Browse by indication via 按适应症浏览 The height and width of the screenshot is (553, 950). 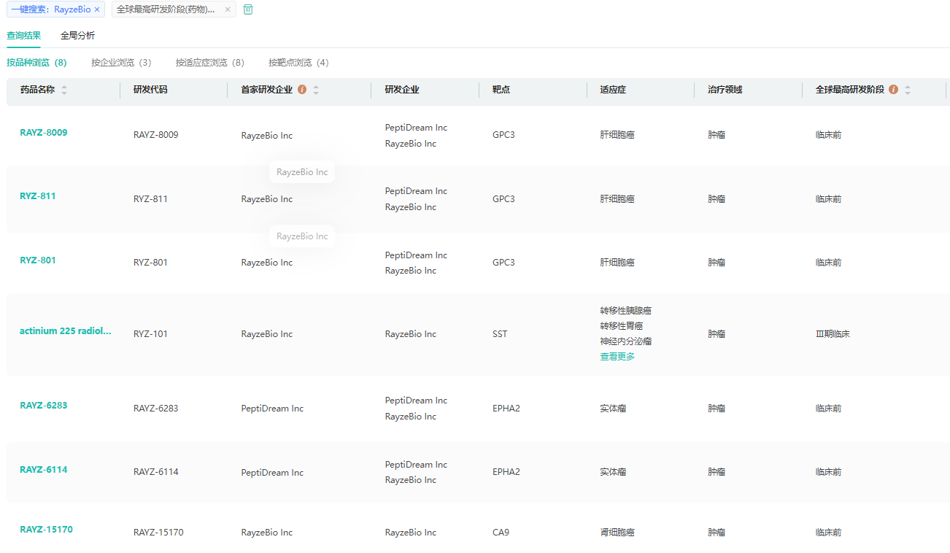click(209, 63)
